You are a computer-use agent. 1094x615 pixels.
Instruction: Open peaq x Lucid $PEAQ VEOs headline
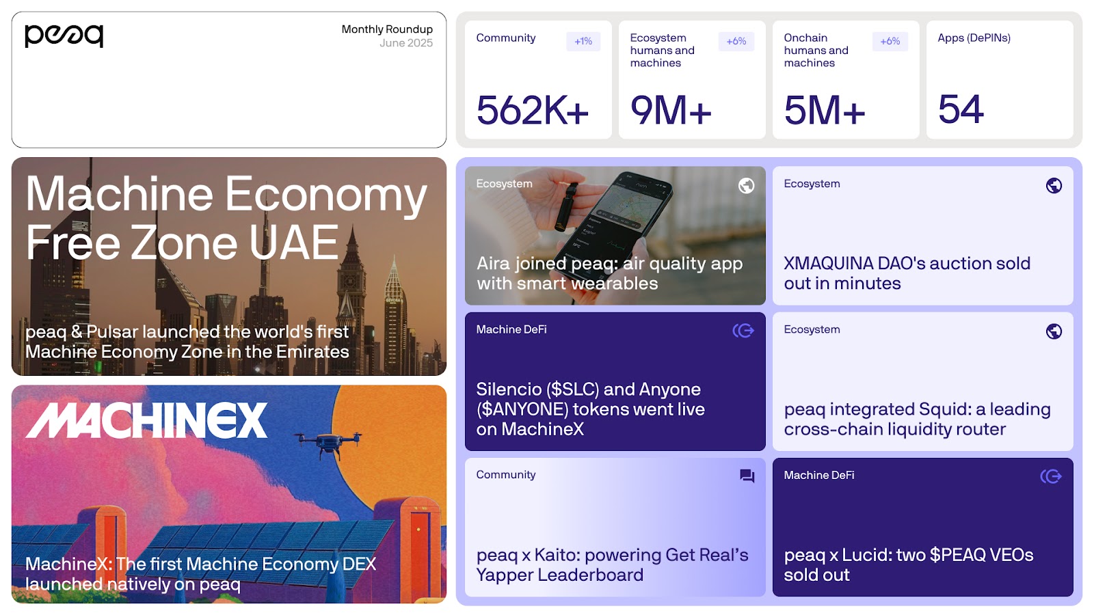click(x=909, y=564)
